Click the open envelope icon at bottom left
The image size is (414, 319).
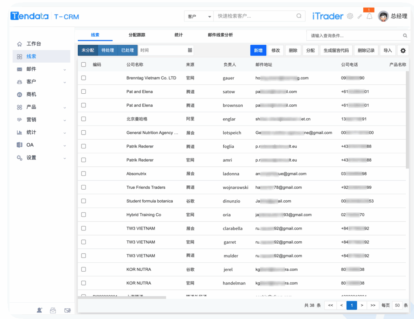click(53, 310)
